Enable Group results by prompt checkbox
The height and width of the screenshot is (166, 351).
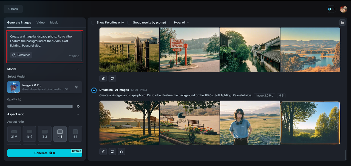click(129, 22)
